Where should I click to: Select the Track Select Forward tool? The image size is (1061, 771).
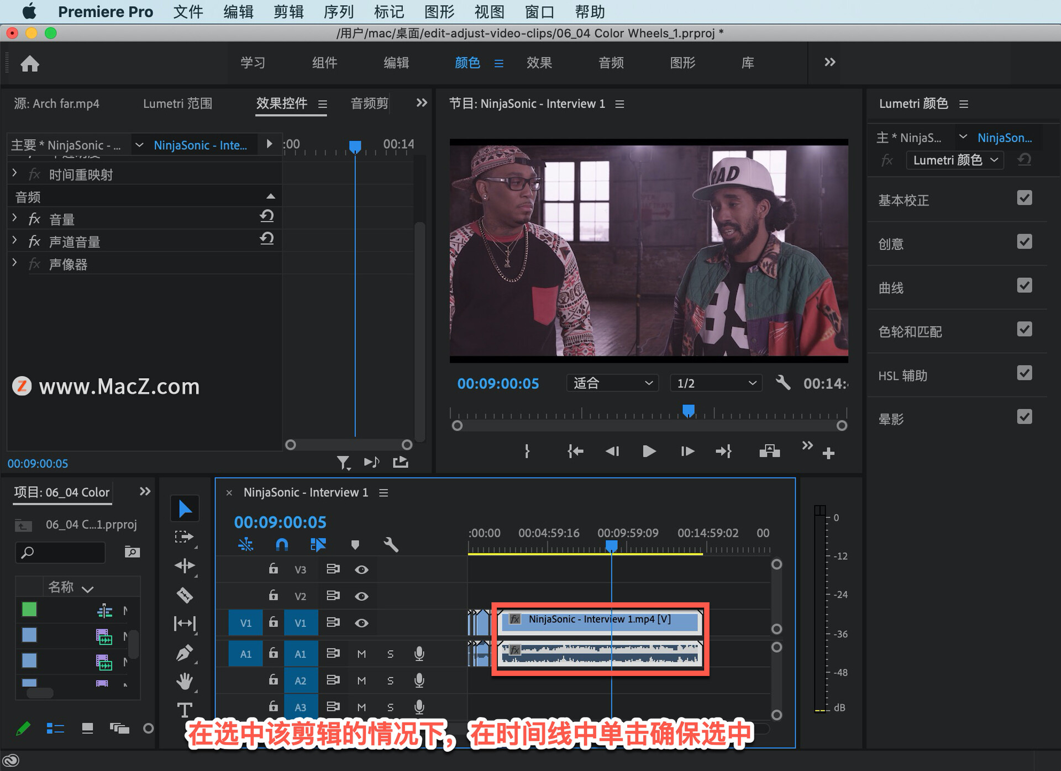click(185, 537)
